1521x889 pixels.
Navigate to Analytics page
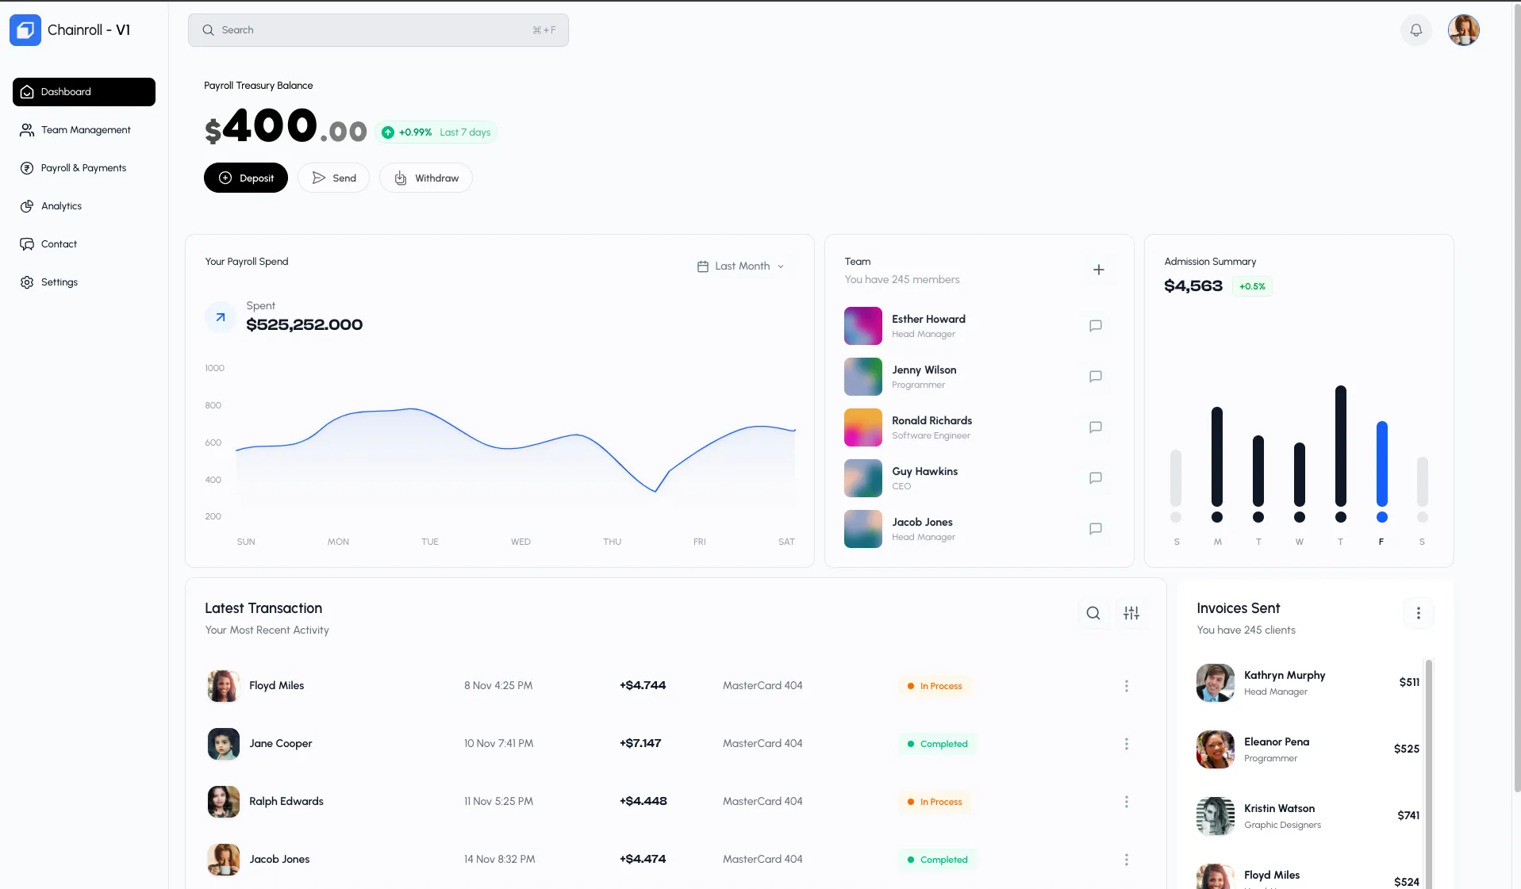click(x=61, y=206)
